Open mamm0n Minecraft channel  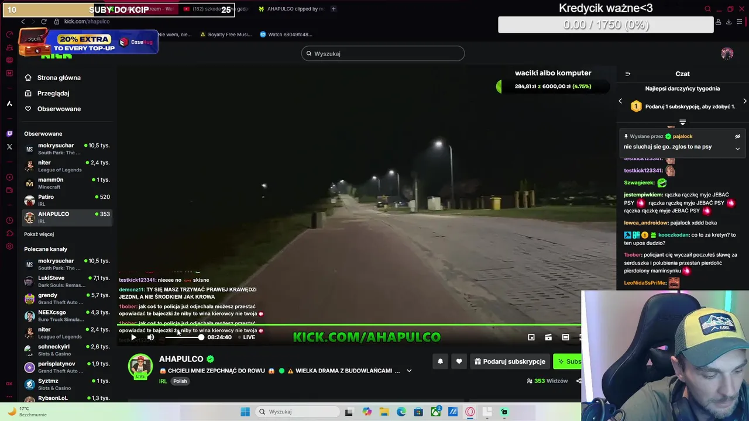click(x=66, y=183)
